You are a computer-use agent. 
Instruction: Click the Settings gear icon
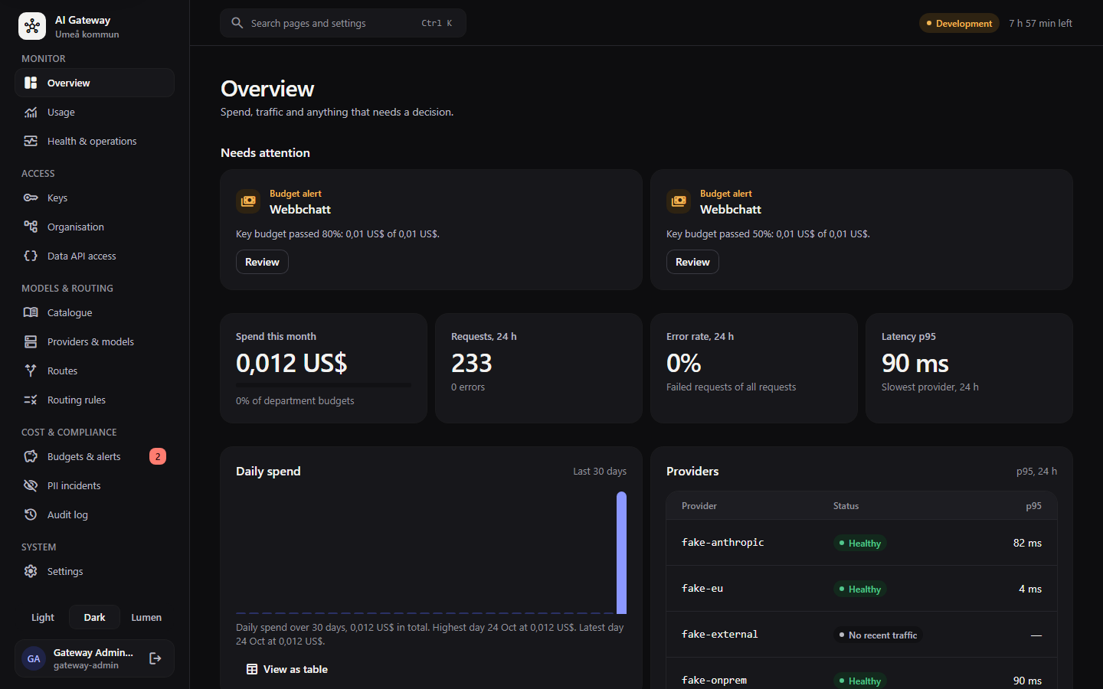pos(31,571)
